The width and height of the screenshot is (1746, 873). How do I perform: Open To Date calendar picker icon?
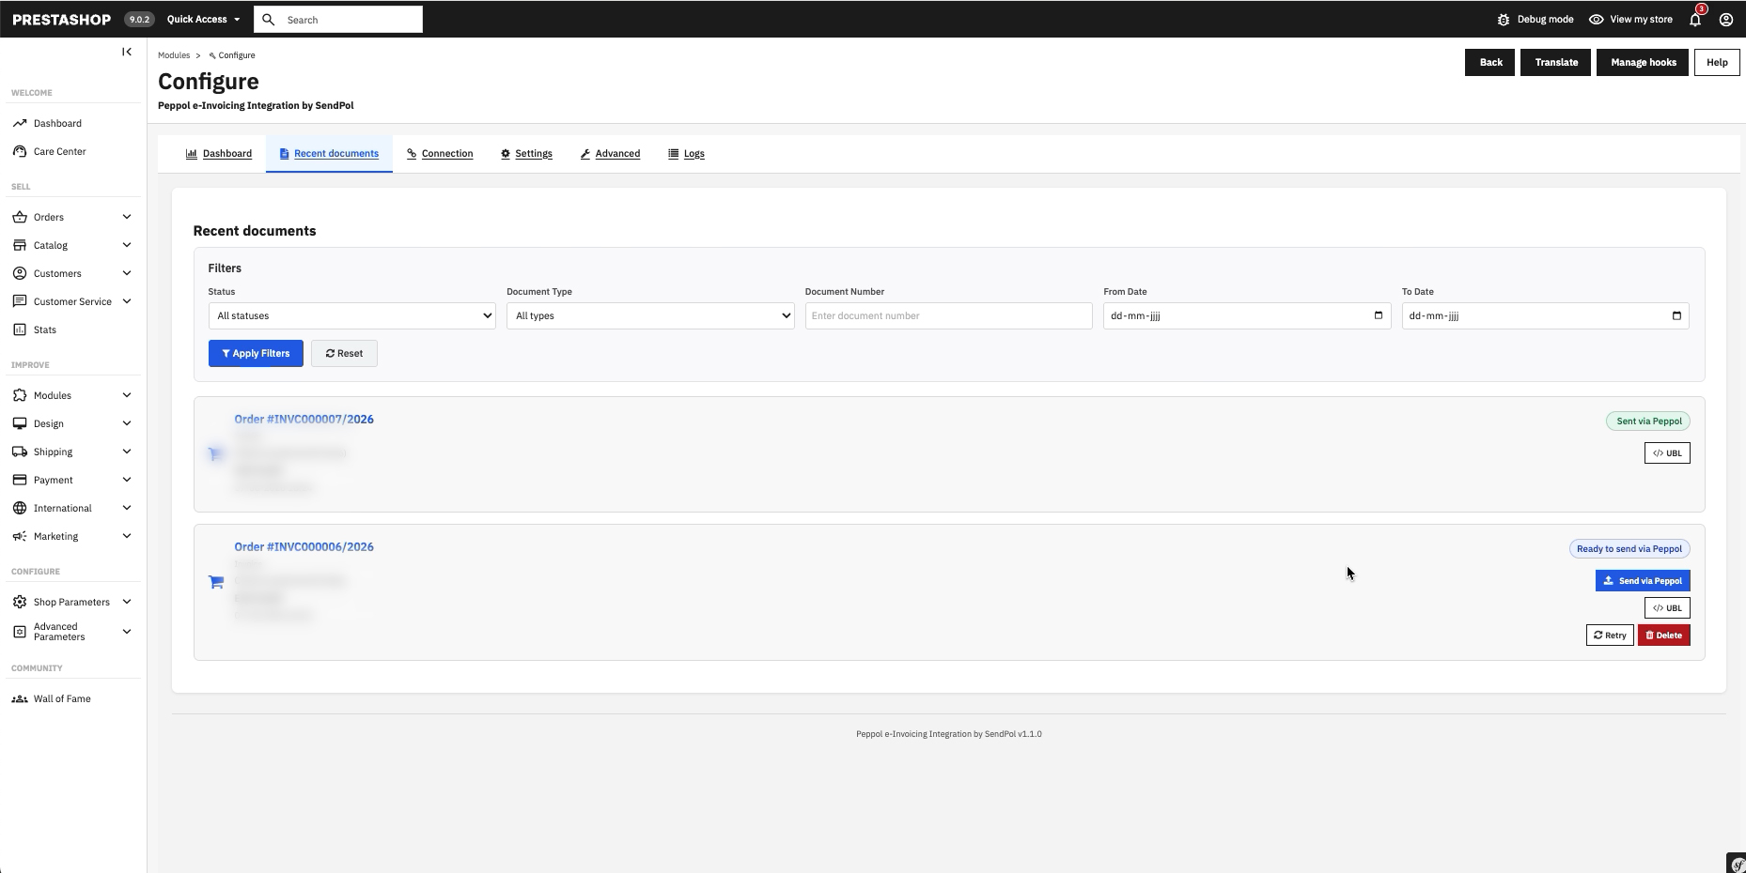pyautogui.click(x=1676, y=315)
